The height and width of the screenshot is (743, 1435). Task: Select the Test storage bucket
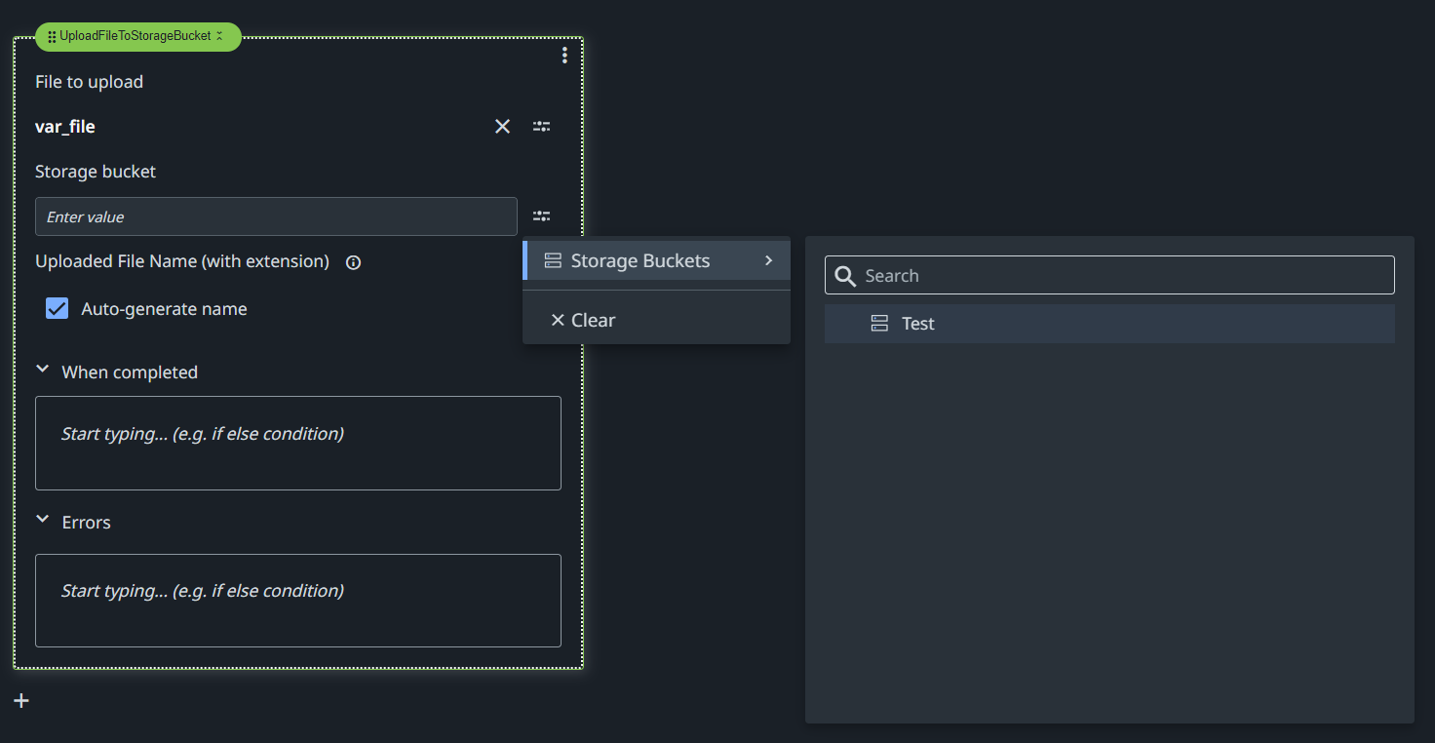(917, 323)
